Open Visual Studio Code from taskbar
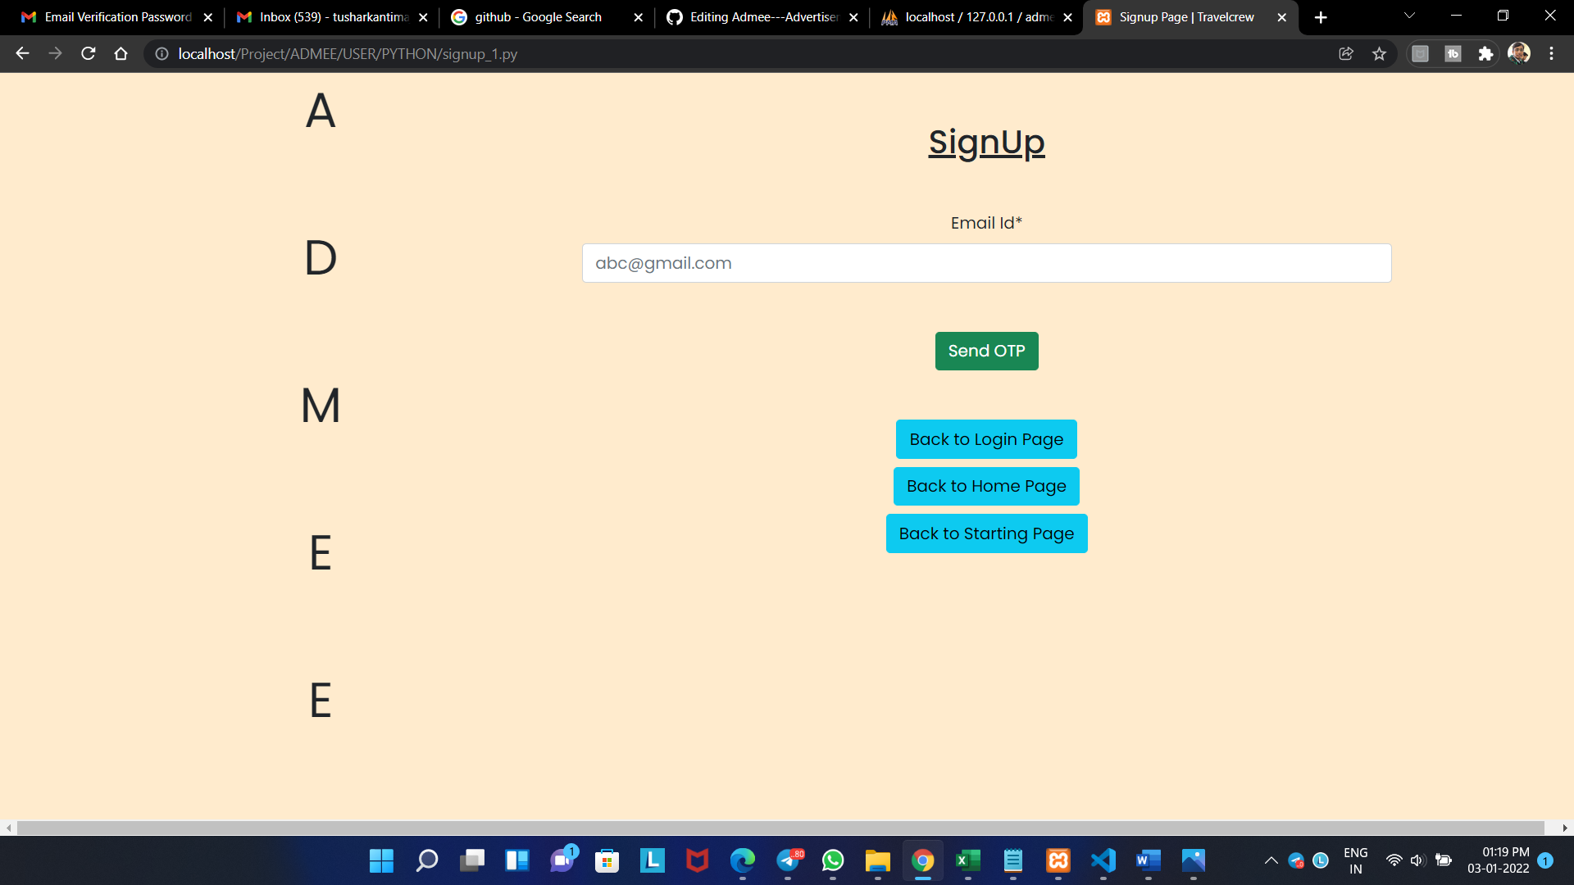This screenshot has width=1574, height=885. tap(1103, 860)
